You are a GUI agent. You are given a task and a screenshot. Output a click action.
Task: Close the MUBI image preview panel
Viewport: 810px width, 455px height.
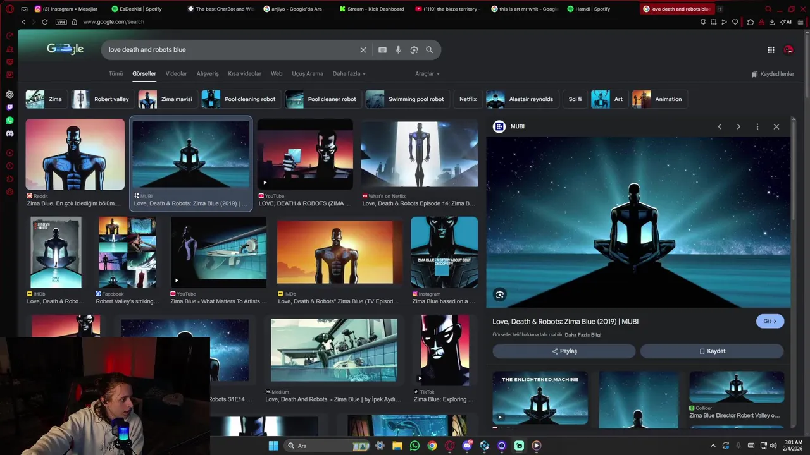click(x=776, y=126)
